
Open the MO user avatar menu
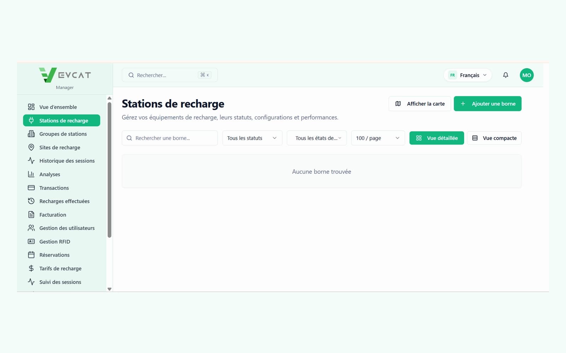526,75
